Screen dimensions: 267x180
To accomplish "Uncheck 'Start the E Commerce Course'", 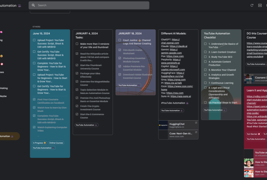I will [x=77, y=114].
